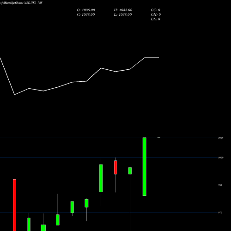Click the high price value H: 1038.00

123,10
